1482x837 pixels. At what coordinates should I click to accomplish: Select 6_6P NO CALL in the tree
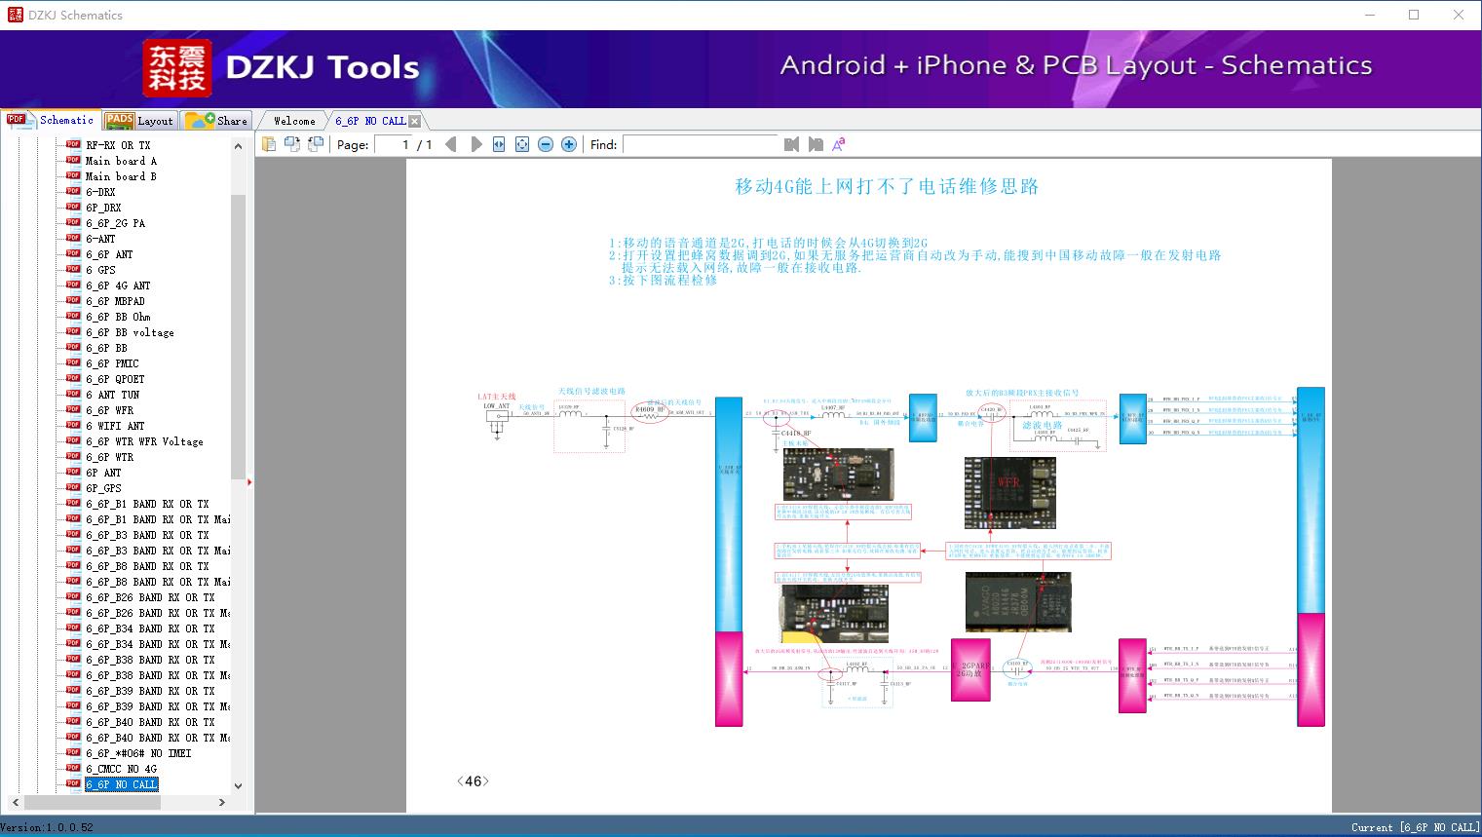121,784
